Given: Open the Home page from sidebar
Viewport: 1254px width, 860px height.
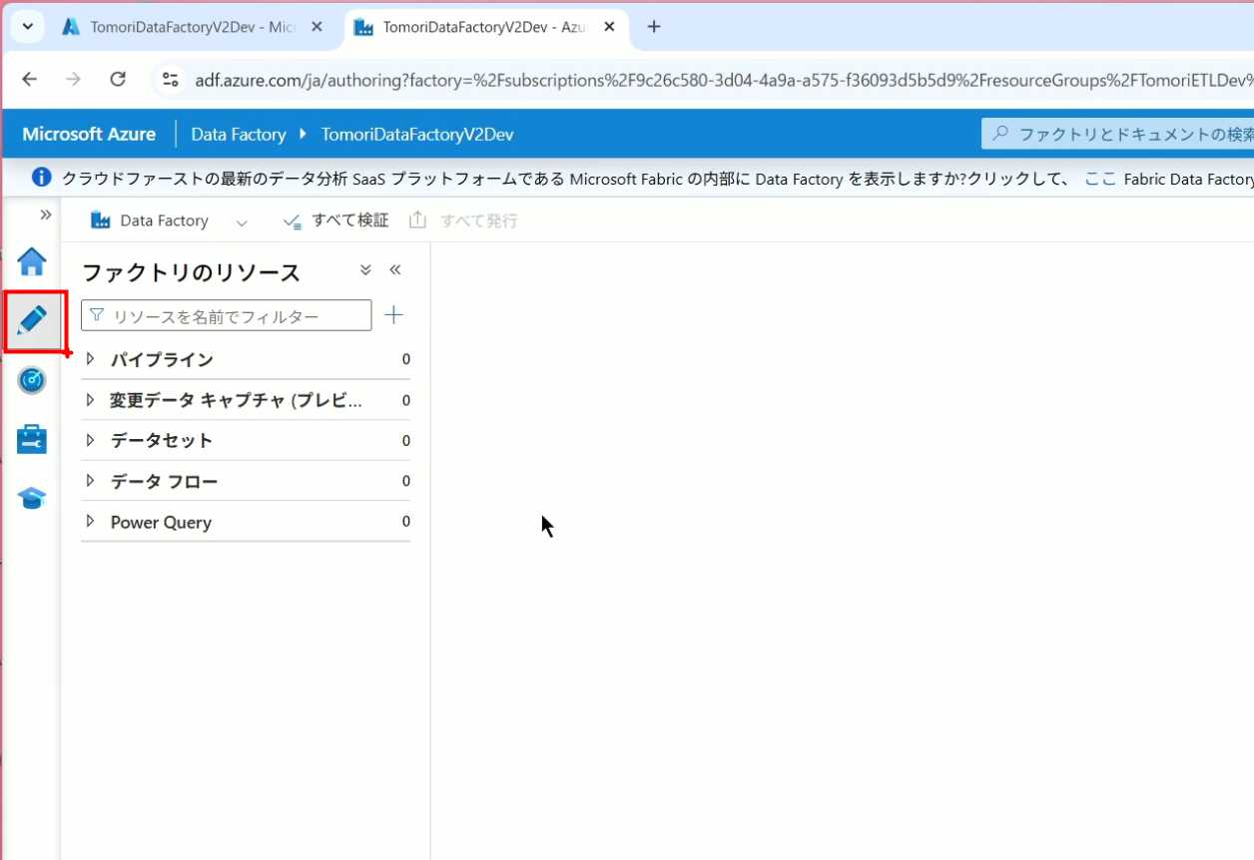Looking at the screenshot, I should [x=32, y=261].
